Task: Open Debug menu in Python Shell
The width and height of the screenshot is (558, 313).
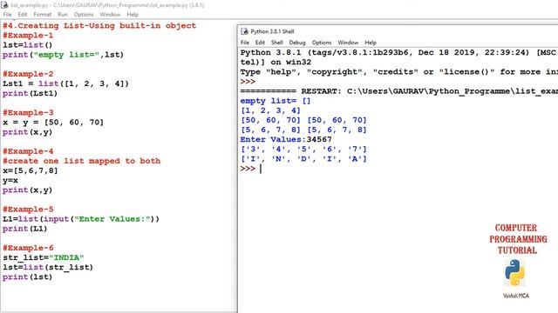Action: tap(297, 43)
